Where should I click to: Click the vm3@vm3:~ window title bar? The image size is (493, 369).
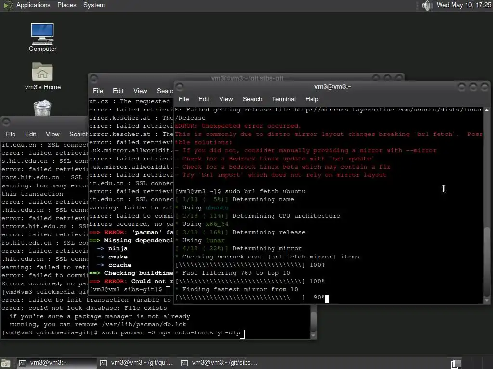[333, 87]
